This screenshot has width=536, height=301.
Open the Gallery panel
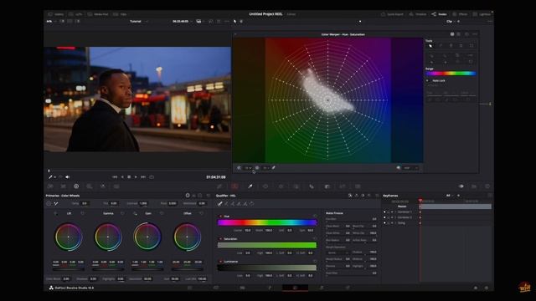coord(56,14)
